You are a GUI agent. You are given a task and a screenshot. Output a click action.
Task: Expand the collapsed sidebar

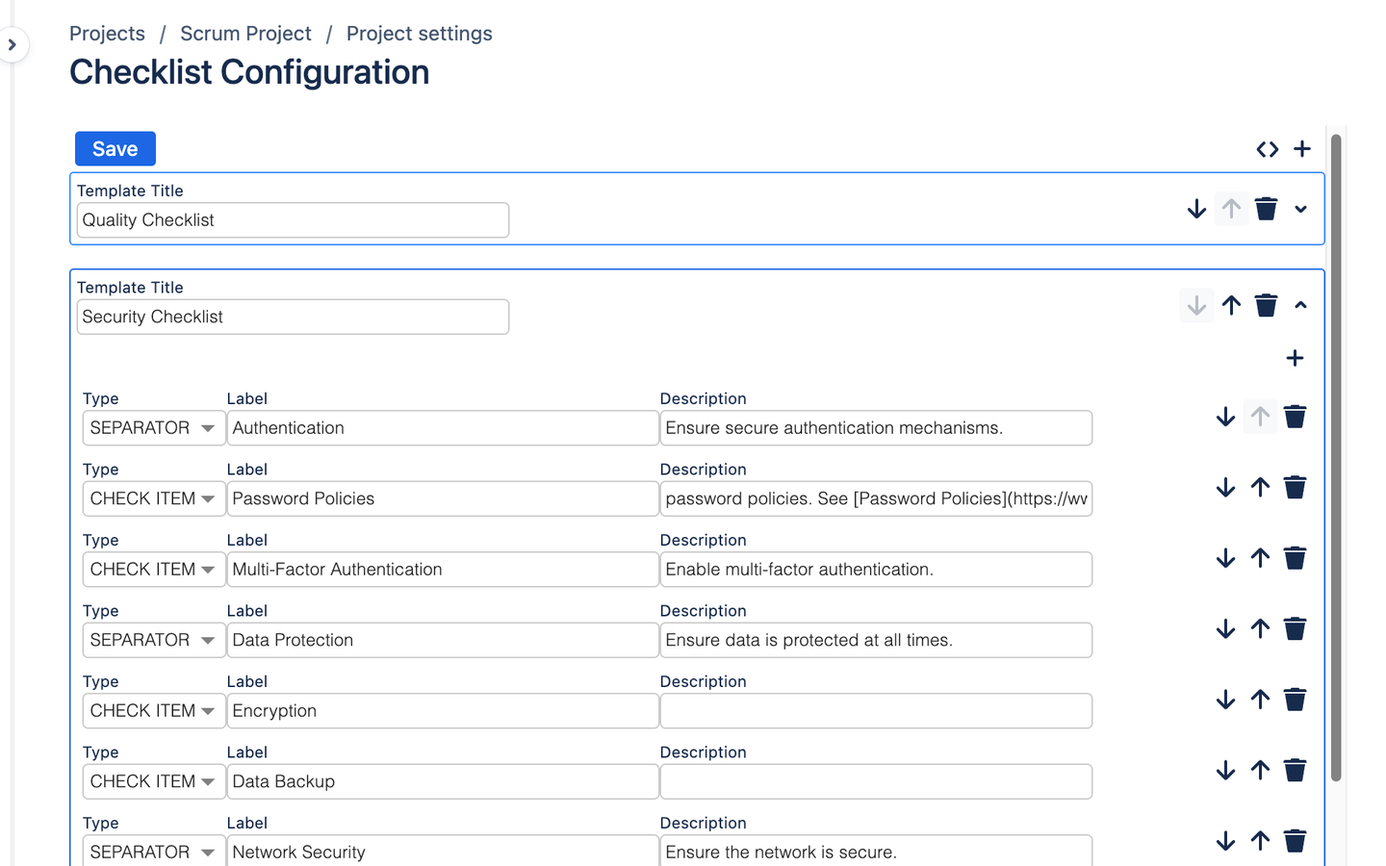click(x=13, y=44)
